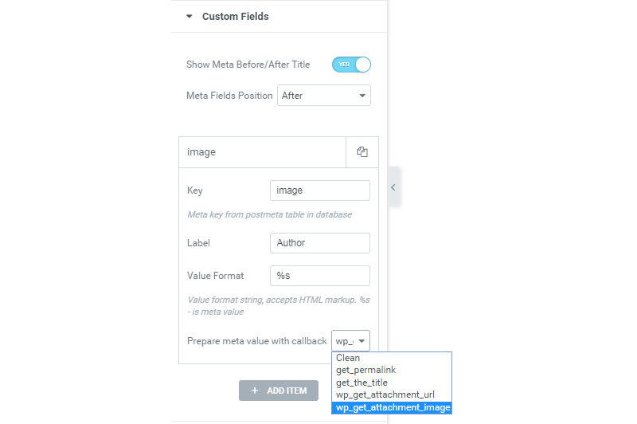Focus the Label field containing Author
Image resolution: width=637 pixels, height=424 pixels.
click(x=320, y=243)
